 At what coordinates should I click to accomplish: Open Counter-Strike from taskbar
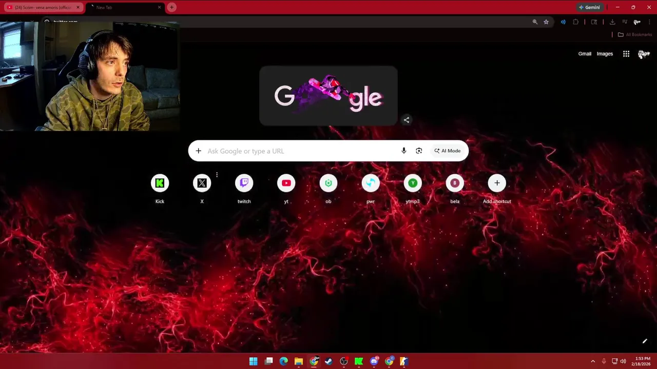404,361
